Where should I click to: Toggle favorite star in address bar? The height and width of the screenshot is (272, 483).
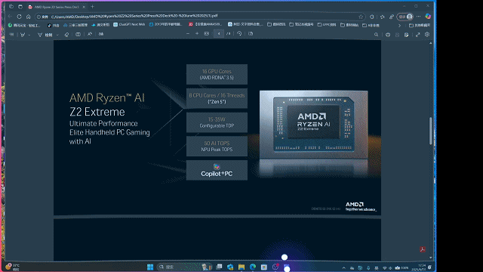pos(361,17)
